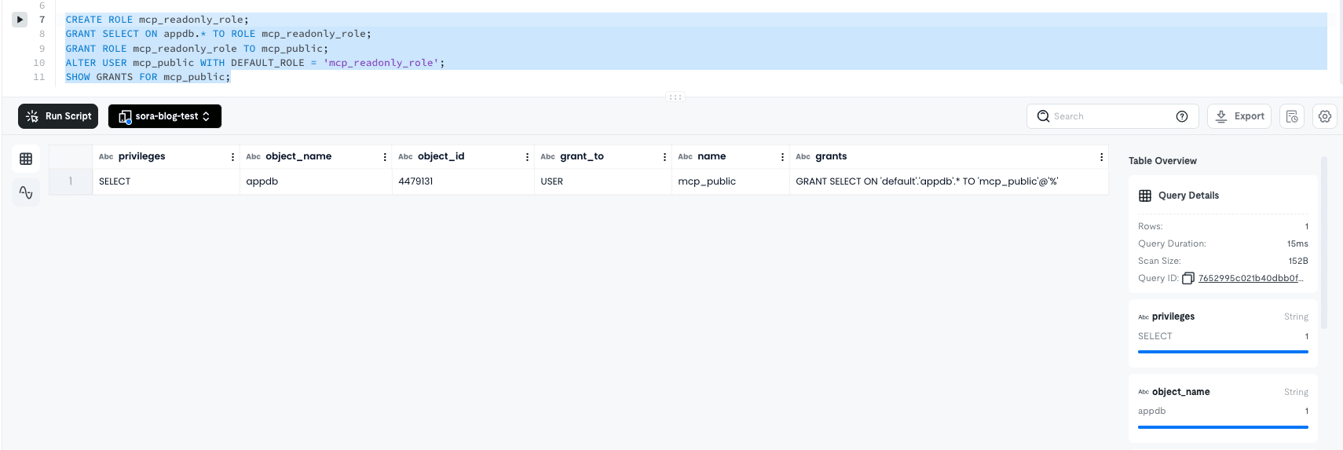Image resolution: width=1343 pixels, height=450 pixels.
Task: Copy the Query ID using the copy icon
Action: [x=1188, y=278]
